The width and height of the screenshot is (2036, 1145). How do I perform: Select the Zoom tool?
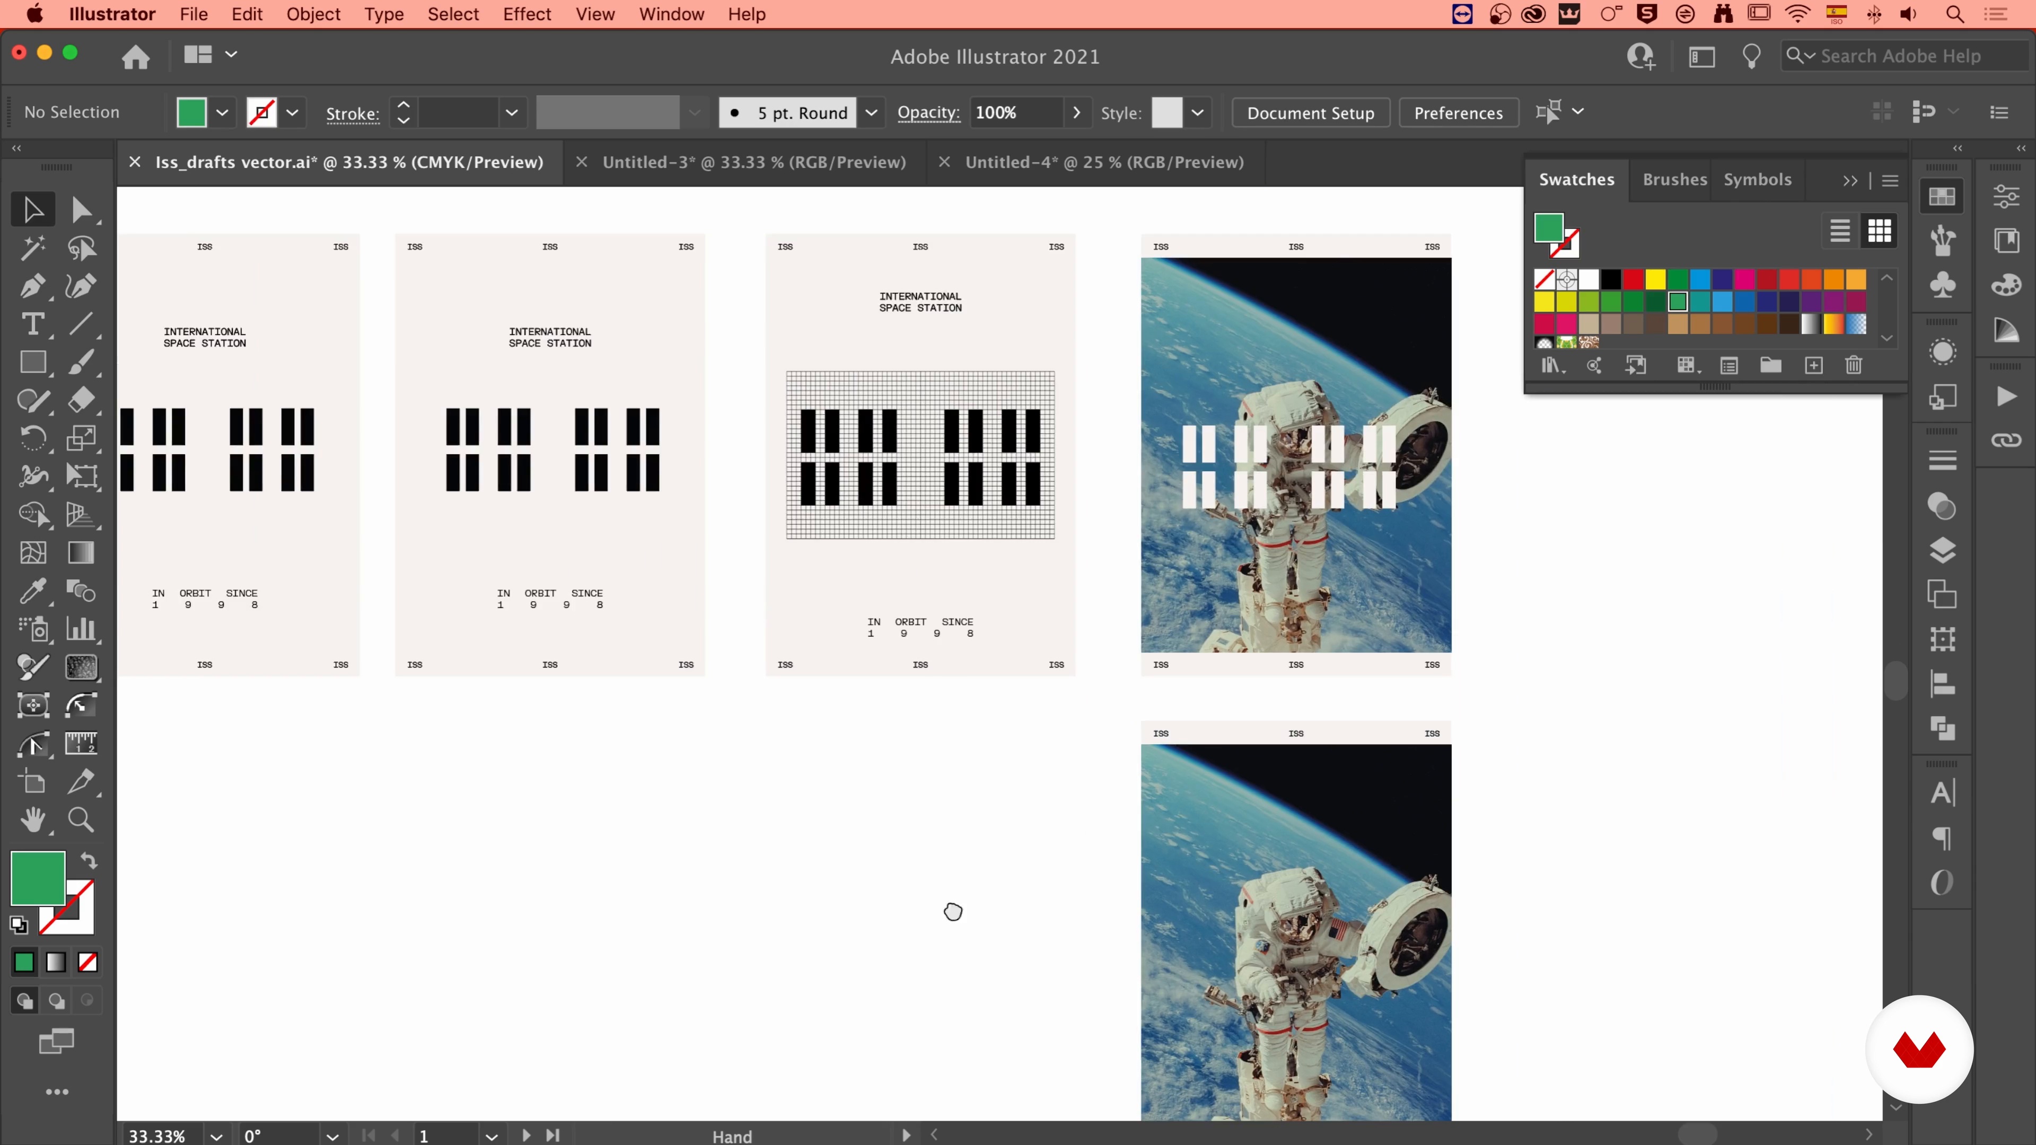tap(81, 820)
